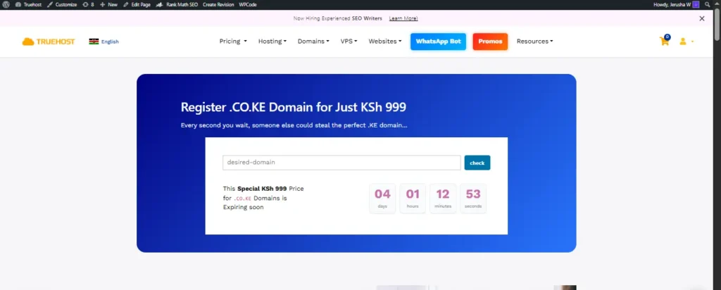
Task: Open the user account icon dropdown
Action: tap(686, 42)
